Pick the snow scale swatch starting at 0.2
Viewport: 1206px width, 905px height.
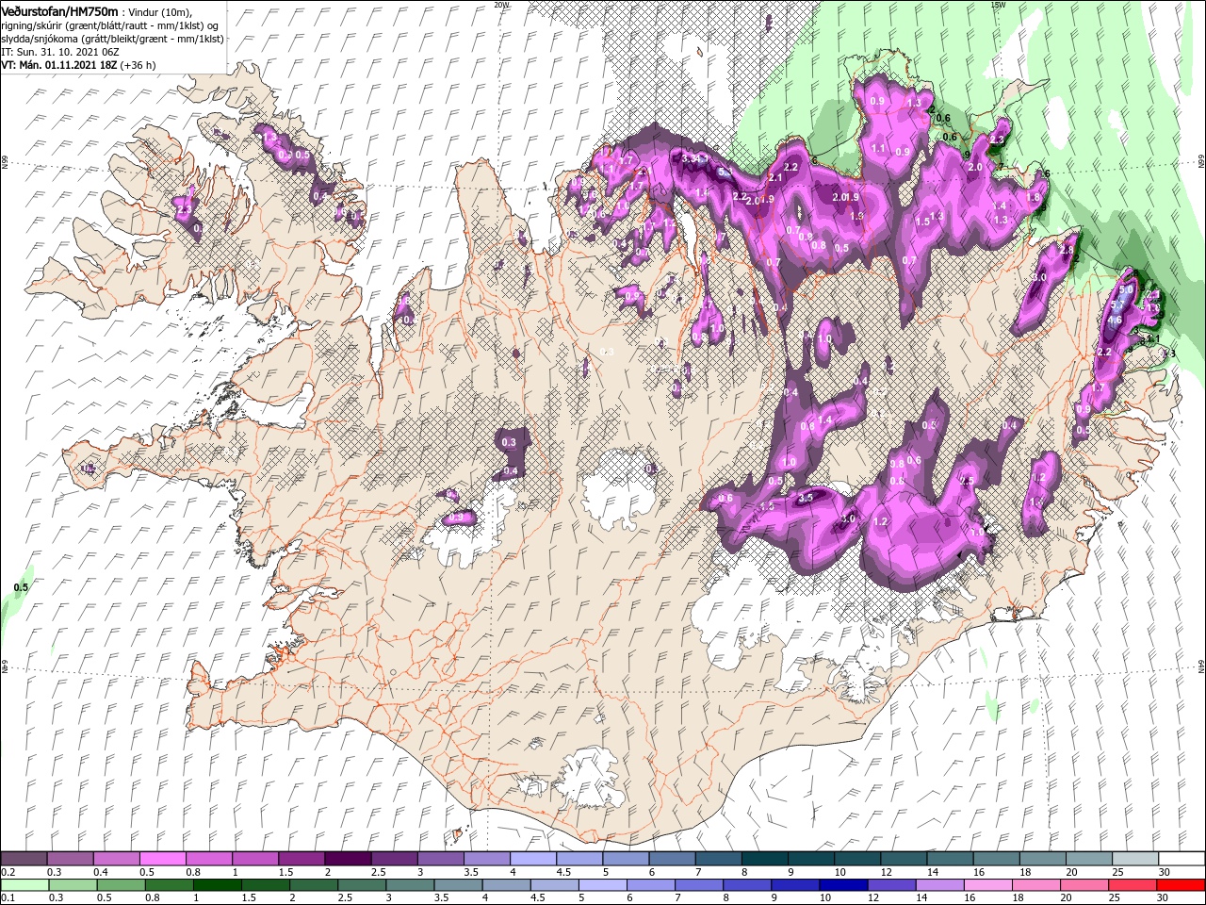point(24,858)
